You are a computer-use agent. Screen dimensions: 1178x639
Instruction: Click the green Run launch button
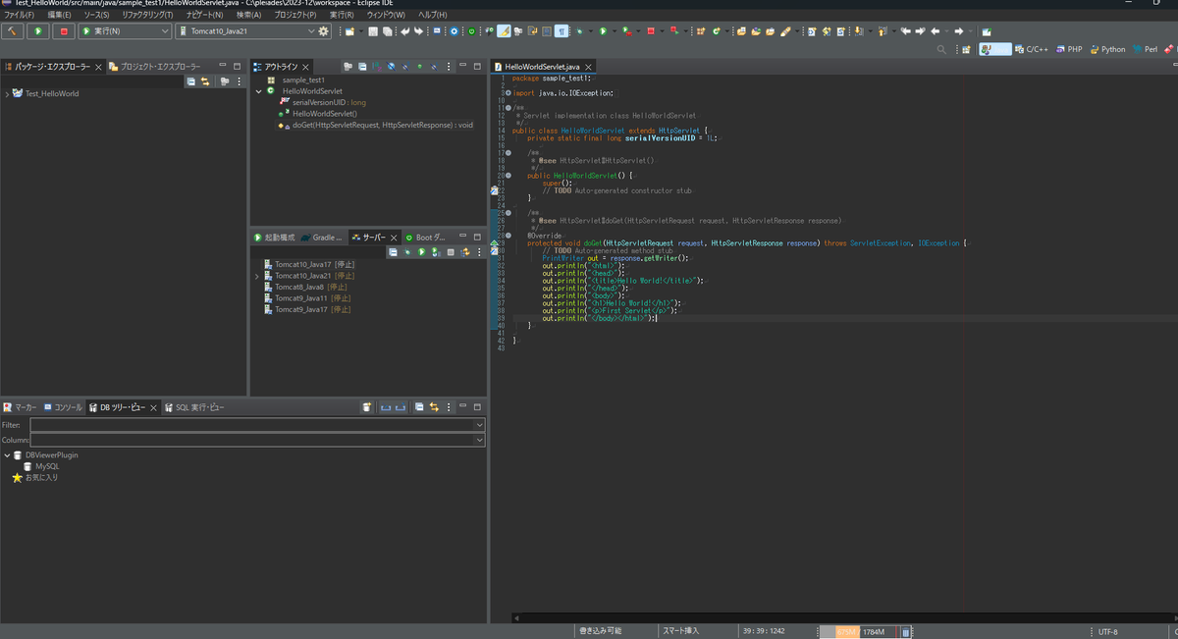pos(38,31)
